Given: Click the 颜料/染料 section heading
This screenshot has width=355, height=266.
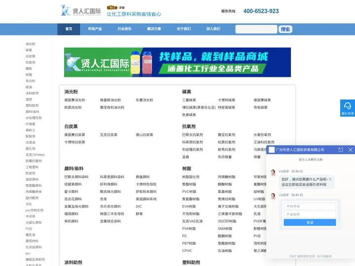Looking at the screenshot, I should pyautogui.click(x=74, y=168).
